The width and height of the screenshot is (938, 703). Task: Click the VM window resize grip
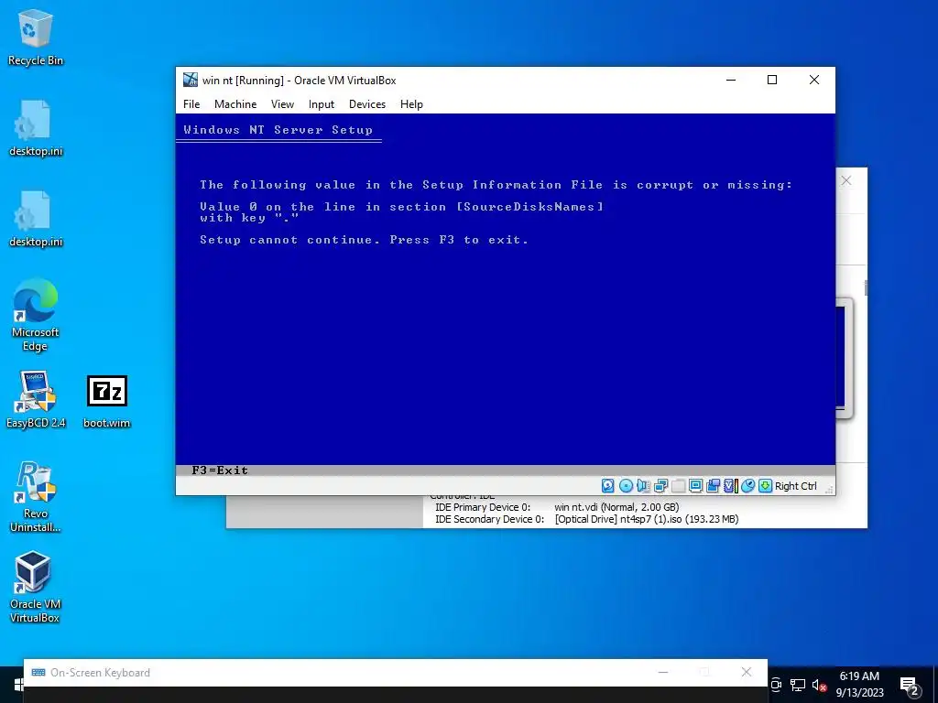[x=829, y=490]
